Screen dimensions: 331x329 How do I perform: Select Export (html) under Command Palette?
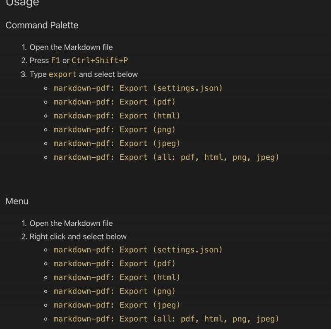[x=117, y=116]
